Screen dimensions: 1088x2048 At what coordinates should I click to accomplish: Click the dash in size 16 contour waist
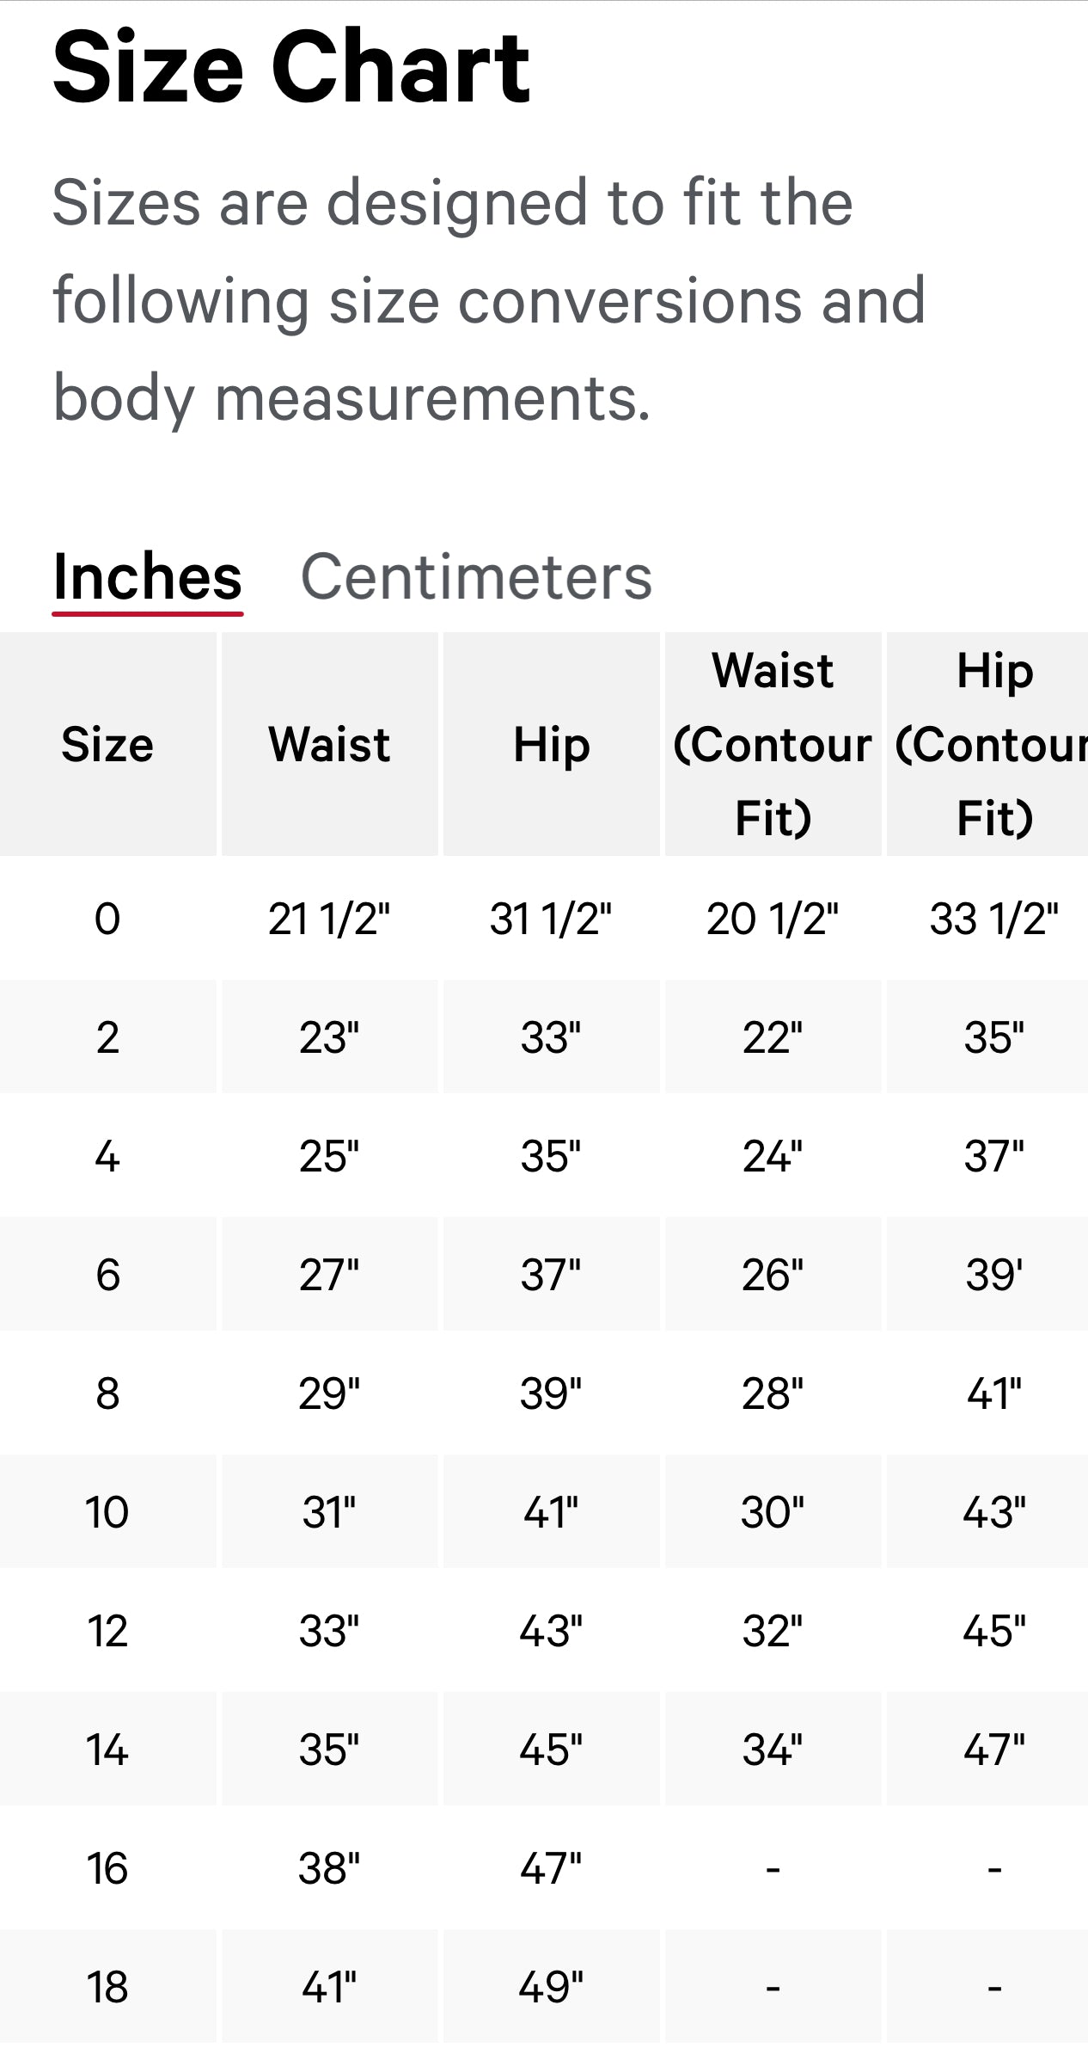click(x=773, y=1868)
